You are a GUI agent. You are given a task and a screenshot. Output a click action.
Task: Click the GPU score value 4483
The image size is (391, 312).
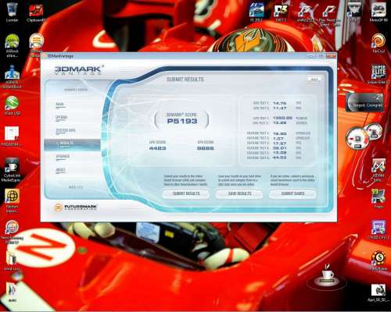157,148
